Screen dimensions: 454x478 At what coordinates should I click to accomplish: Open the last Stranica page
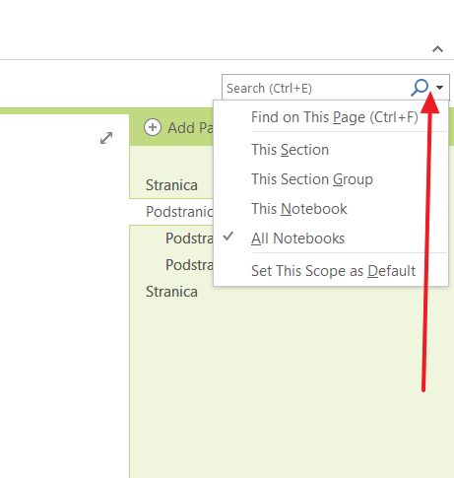pyautogui.click(x=171, y=292)
